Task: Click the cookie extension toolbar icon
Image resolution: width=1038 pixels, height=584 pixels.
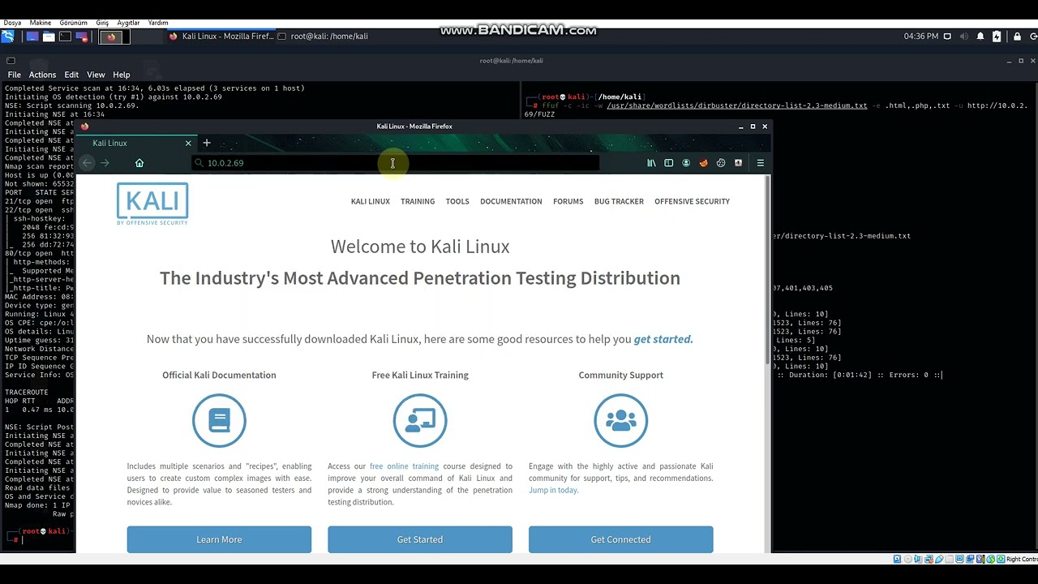Action: click(x=721, y=163)
